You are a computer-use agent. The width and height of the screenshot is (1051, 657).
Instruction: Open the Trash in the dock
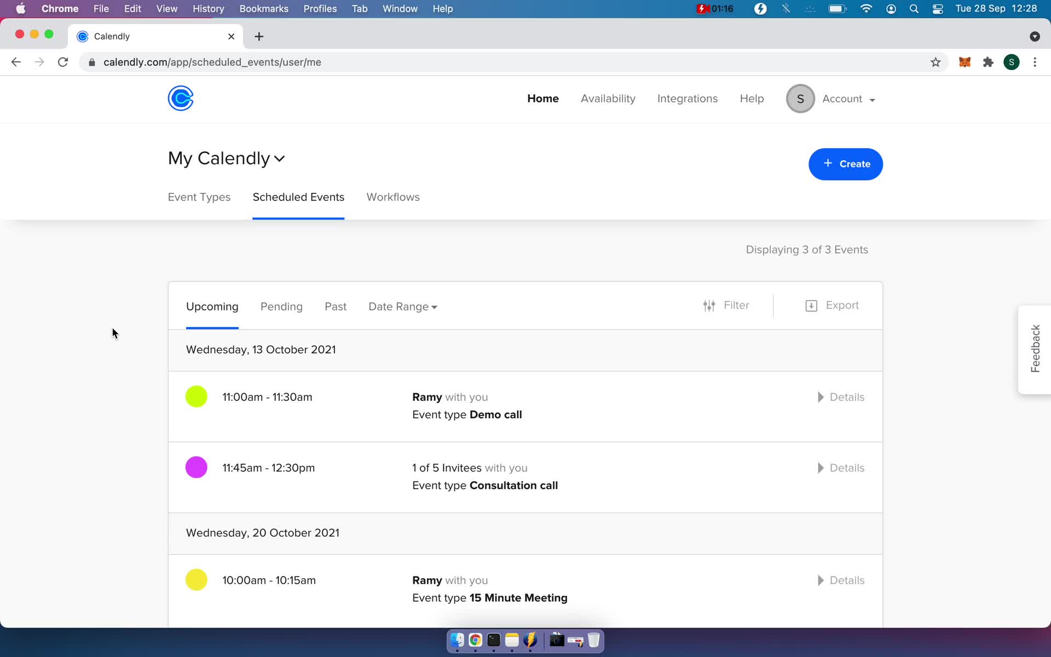pyautogui.click(x=593, y=640)
